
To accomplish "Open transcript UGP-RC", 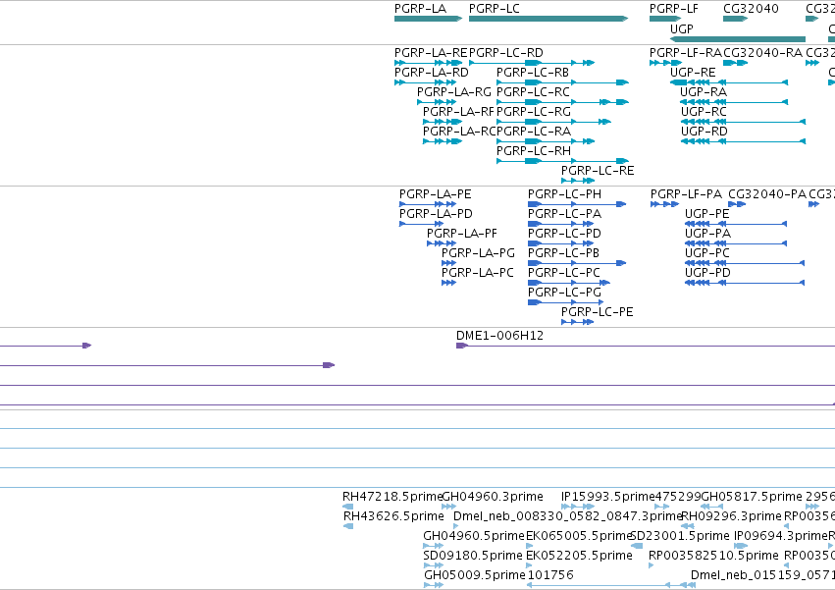I will click(x=704, y=112).
